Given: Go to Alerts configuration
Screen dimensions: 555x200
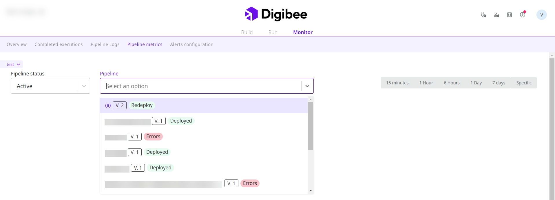Looking at the screenshot, I should (x=191, y=45).
